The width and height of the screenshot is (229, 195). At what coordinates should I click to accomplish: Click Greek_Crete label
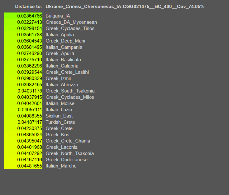[59, 128]
